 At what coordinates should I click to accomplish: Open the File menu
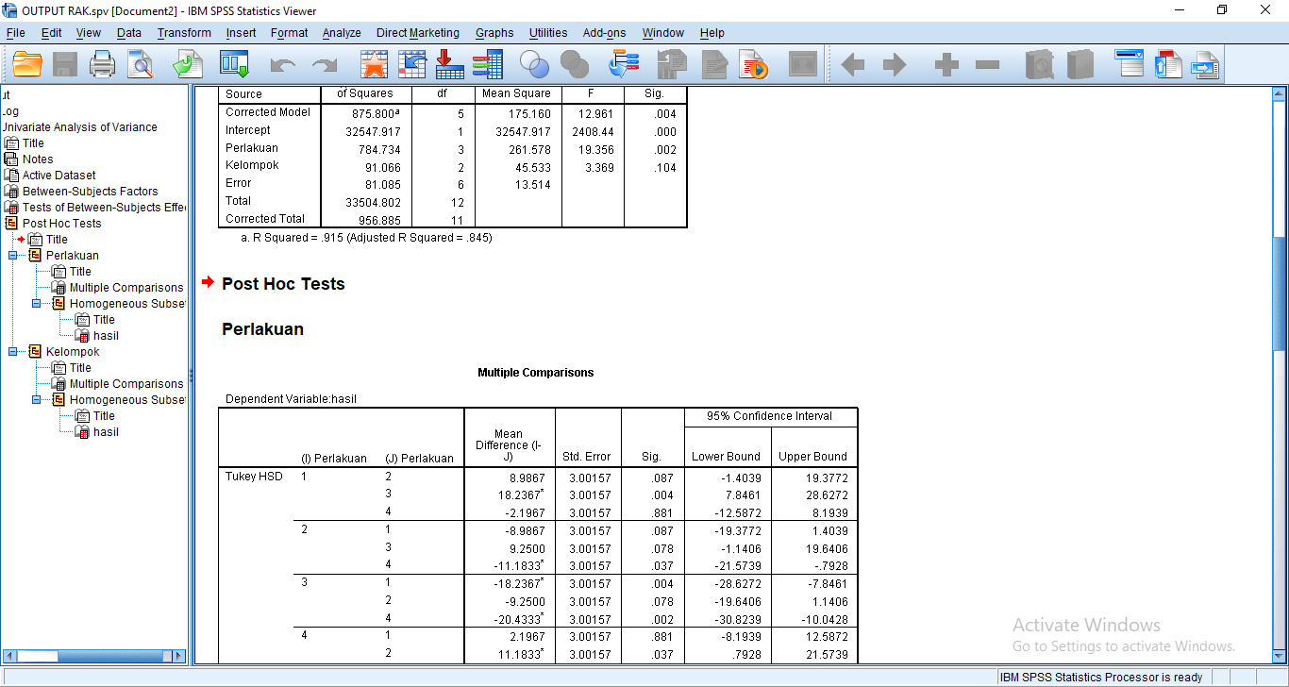pyautogui.click(x=15, y=33)
